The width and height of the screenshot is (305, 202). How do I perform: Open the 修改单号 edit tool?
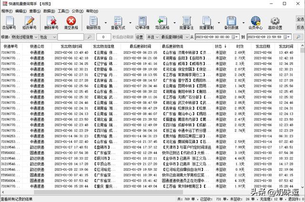tap(30, 23)
